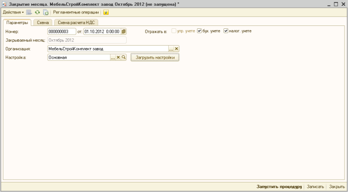
Task: Open the Настройка value with magnifier icon
Action: coord(124,57)
